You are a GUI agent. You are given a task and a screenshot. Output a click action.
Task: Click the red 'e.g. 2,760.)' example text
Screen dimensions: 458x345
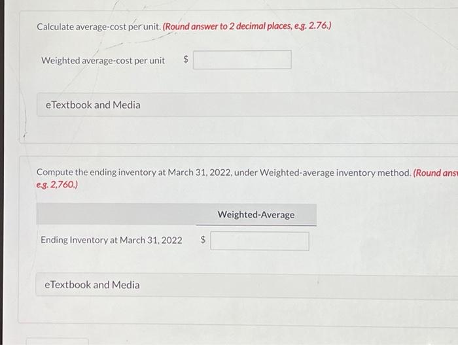(x=58, y=185)
